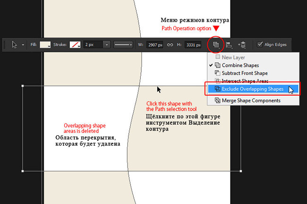
Task: Click top-left transform handle of bounding box
Action: click(23, 86)
